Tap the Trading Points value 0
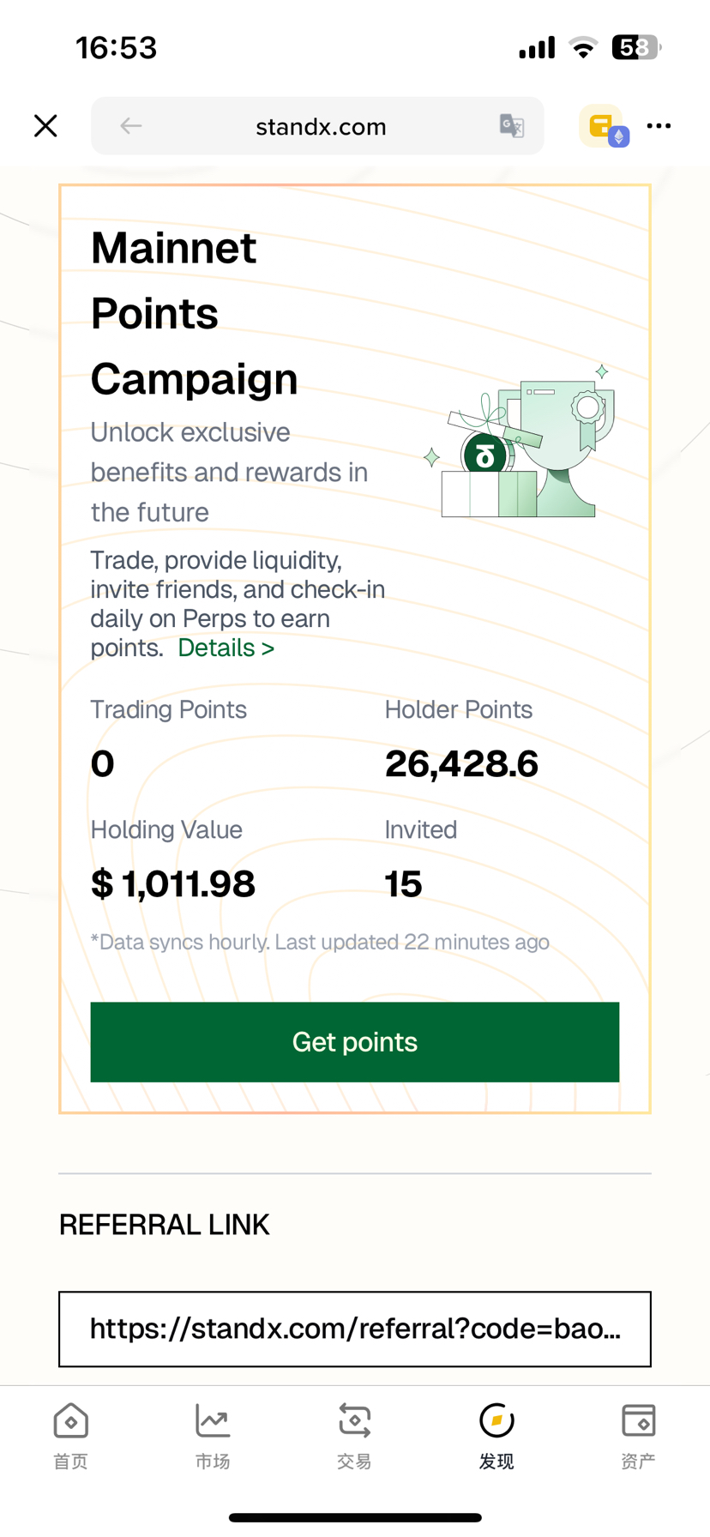Viewport: 710px width, 1537px height. (103, 764)
